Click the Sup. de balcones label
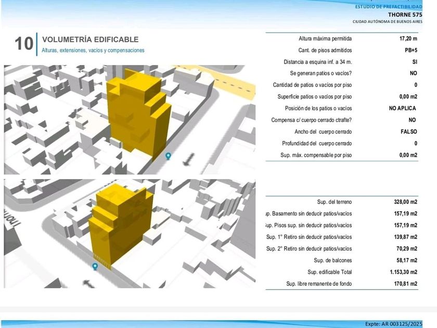This screenshot has width=437, height=328. 333,260
